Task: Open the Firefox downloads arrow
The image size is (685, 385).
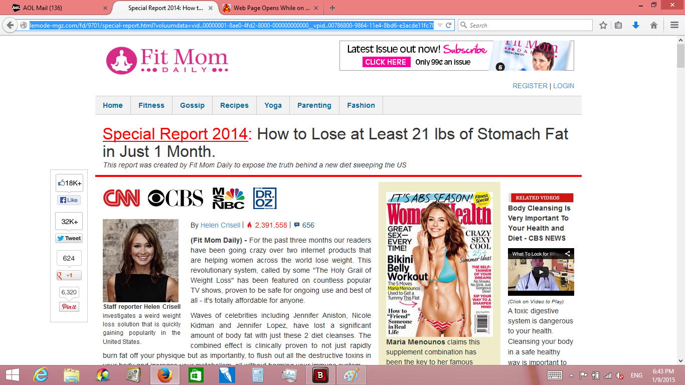Action: click(x=636, y=25)
